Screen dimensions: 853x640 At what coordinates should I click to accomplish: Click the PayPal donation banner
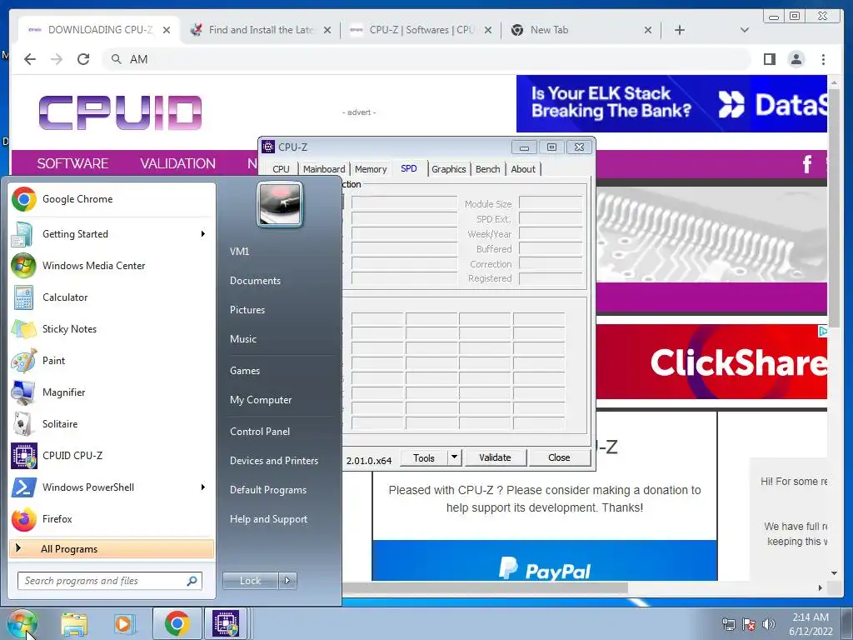tap(545, 561)
